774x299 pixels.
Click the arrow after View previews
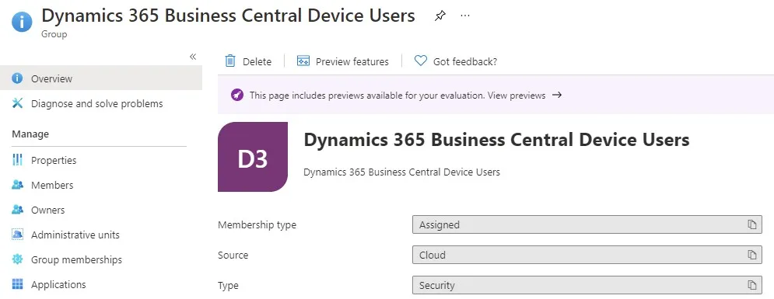[557, 95]
